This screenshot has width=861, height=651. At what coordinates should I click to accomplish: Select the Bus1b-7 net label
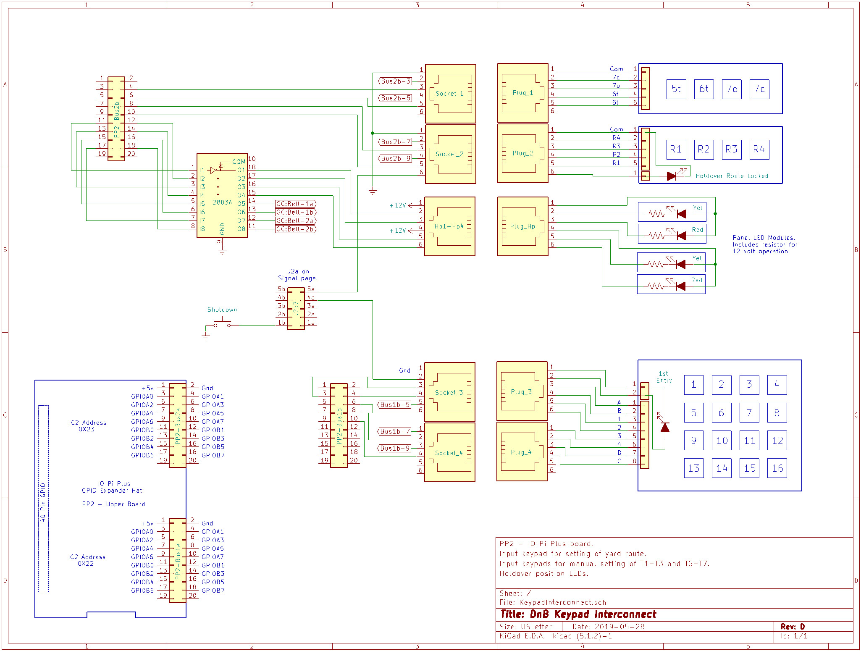pyautogui.click(x=394, y=431)
